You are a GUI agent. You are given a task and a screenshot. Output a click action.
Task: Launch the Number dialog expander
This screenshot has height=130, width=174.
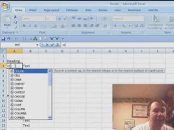point(142,32)
